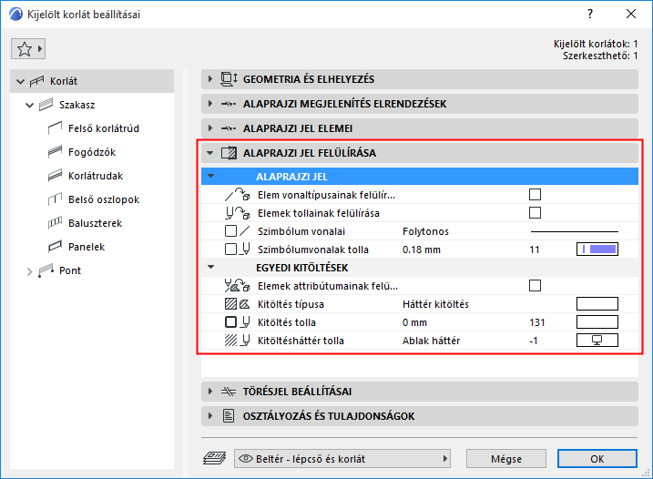
Task: Open Szimbólumvonalak tolla blue pen swatch
Action: click(x=597, y=250)
